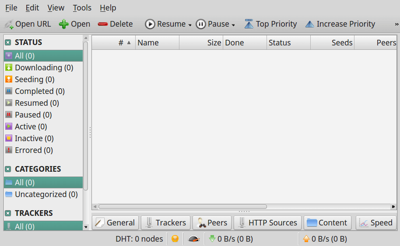Click the torrent list scroll right arrow
The width and height of the screenshot is (400, 246).
click(393, 207)
